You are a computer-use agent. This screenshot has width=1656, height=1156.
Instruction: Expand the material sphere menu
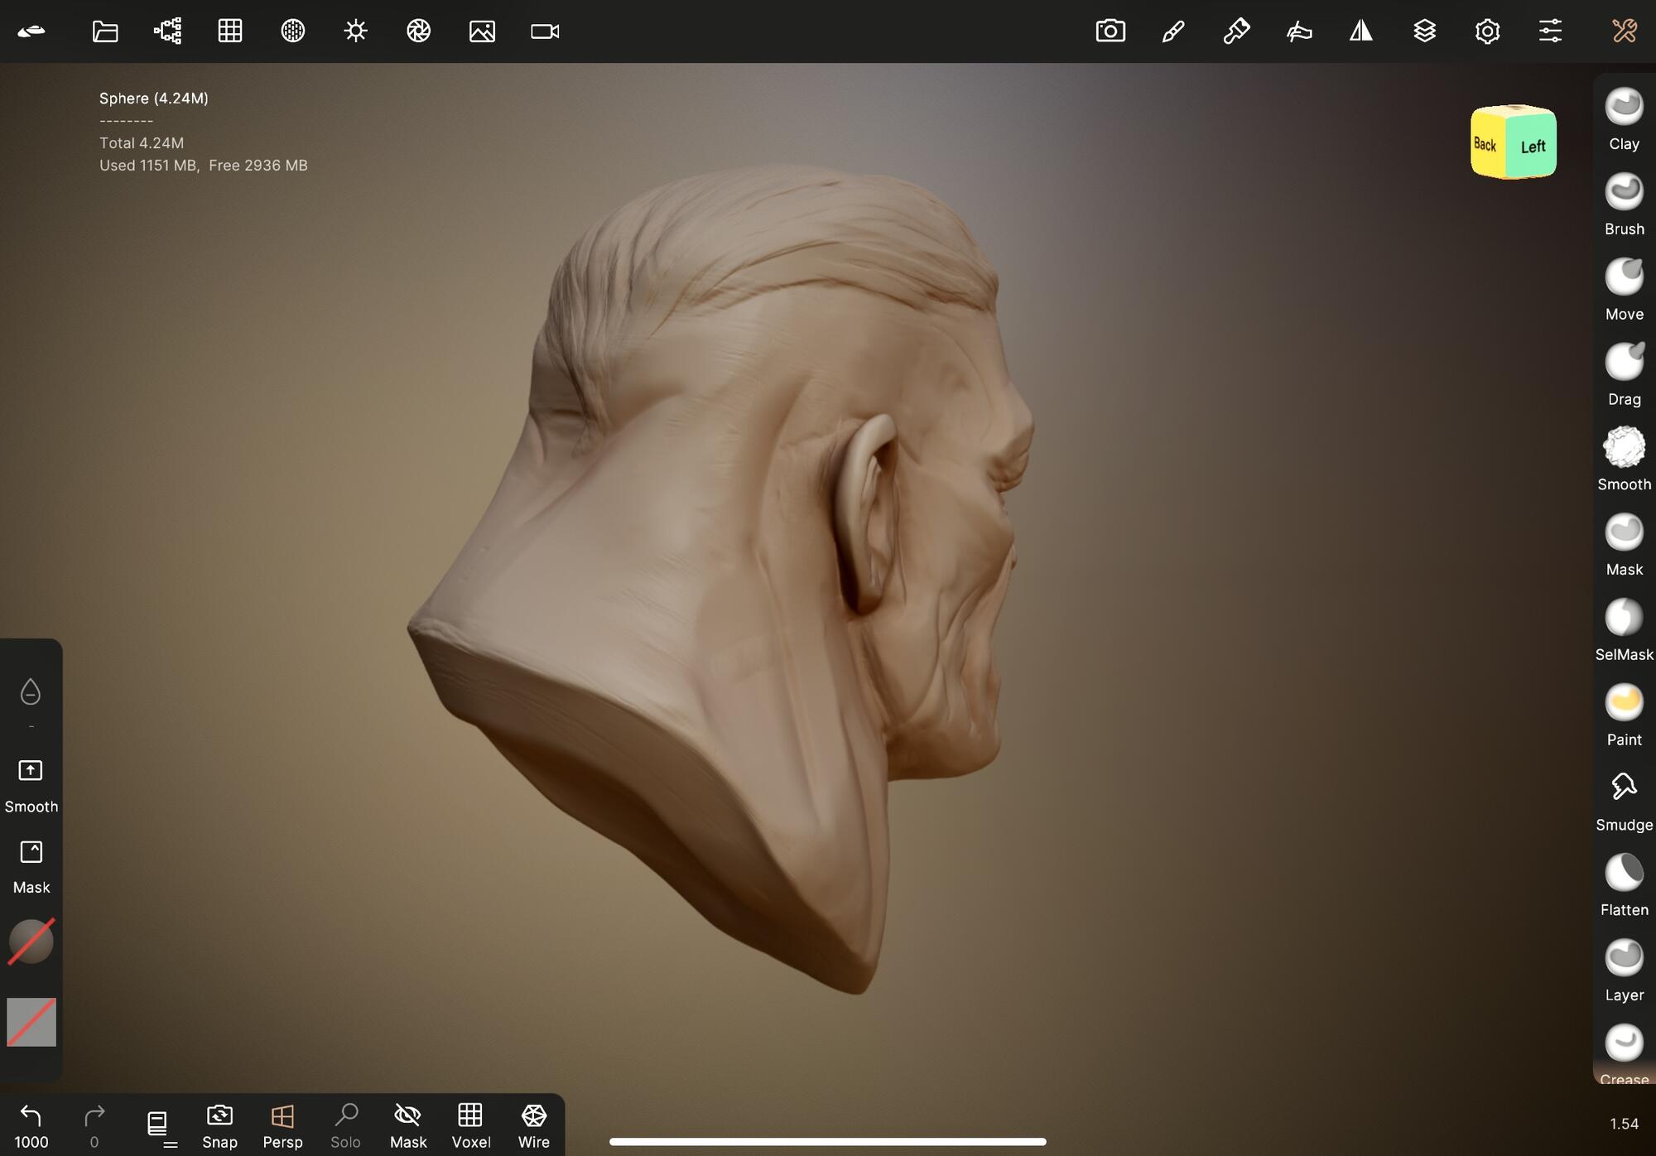[31, 942]
